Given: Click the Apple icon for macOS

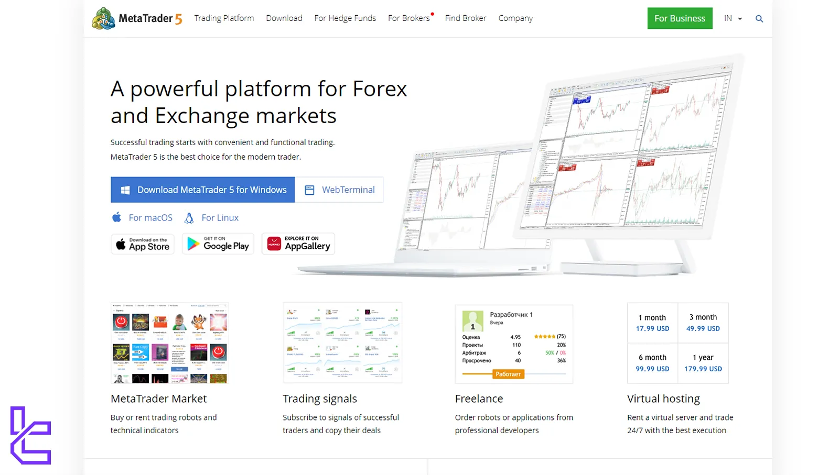Looking at the screenshot, I should [x=116, y=217].
